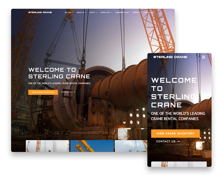Click mobile 'Welcome to Sterling Crane' heading

pos(174,92)
